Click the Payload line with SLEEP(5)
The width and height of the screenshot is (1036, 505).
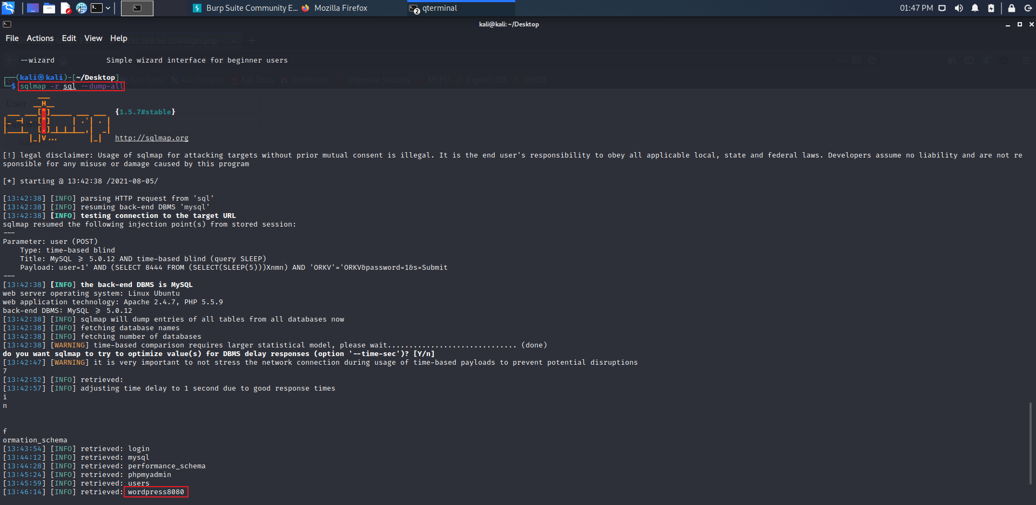pyautogui.click(x=234, y=268)
